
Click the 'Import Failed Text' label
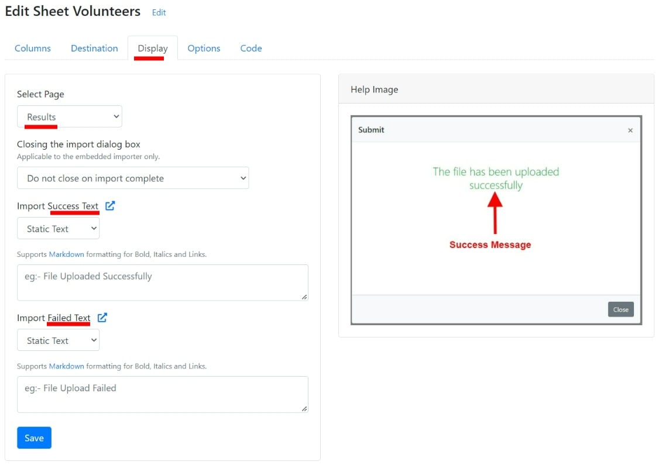(x=54, y=318)
